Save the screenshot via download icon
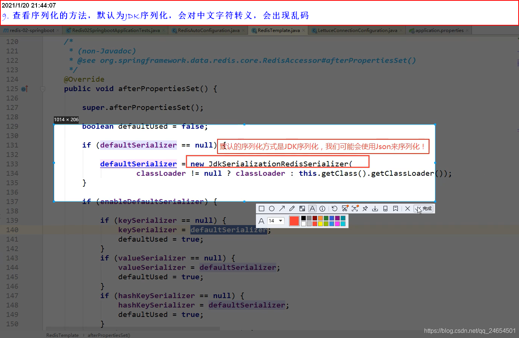This screenshot has width=519, height=338. pyautogui.click(x=375, y=209)
